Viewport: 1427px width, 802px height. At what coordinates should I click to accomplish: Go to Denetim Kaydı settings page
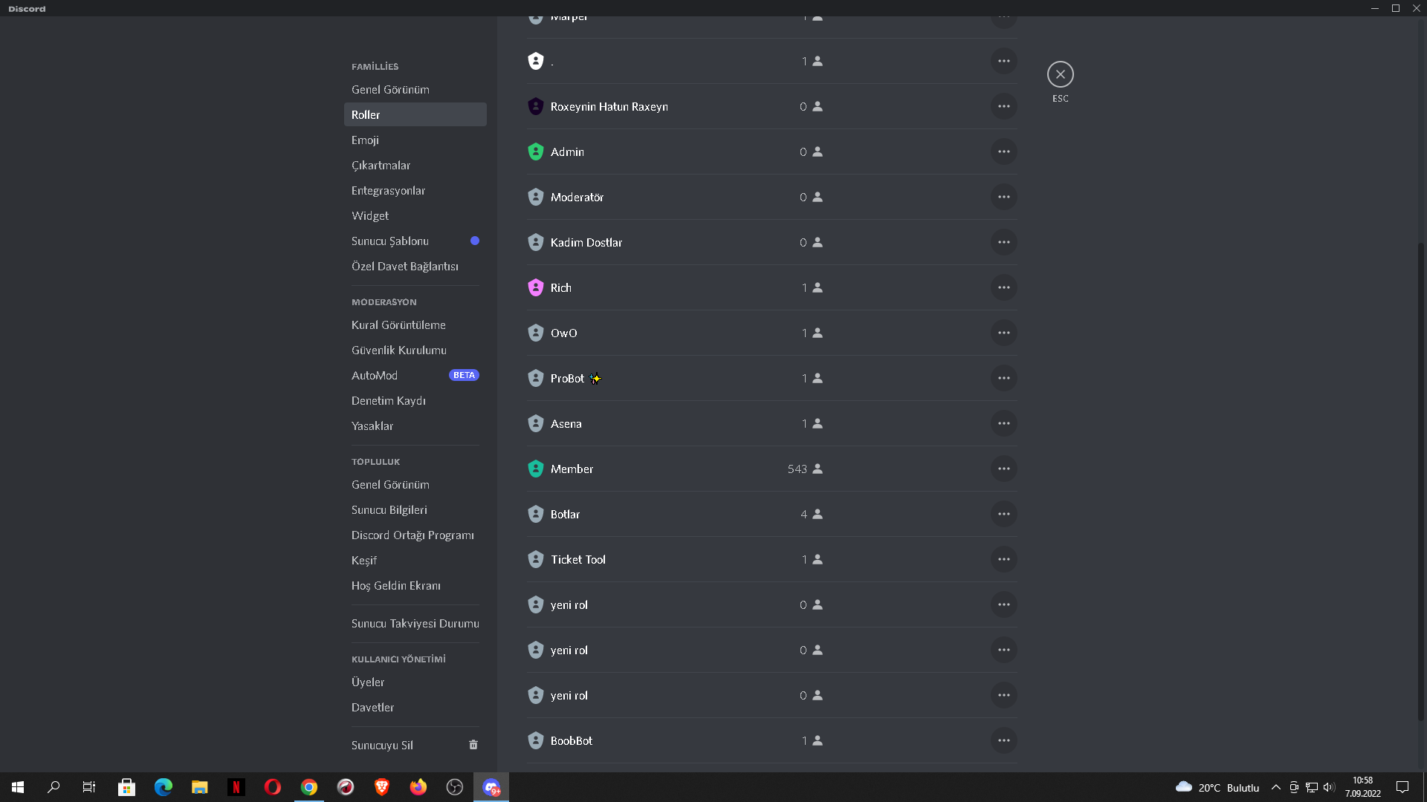388,400
